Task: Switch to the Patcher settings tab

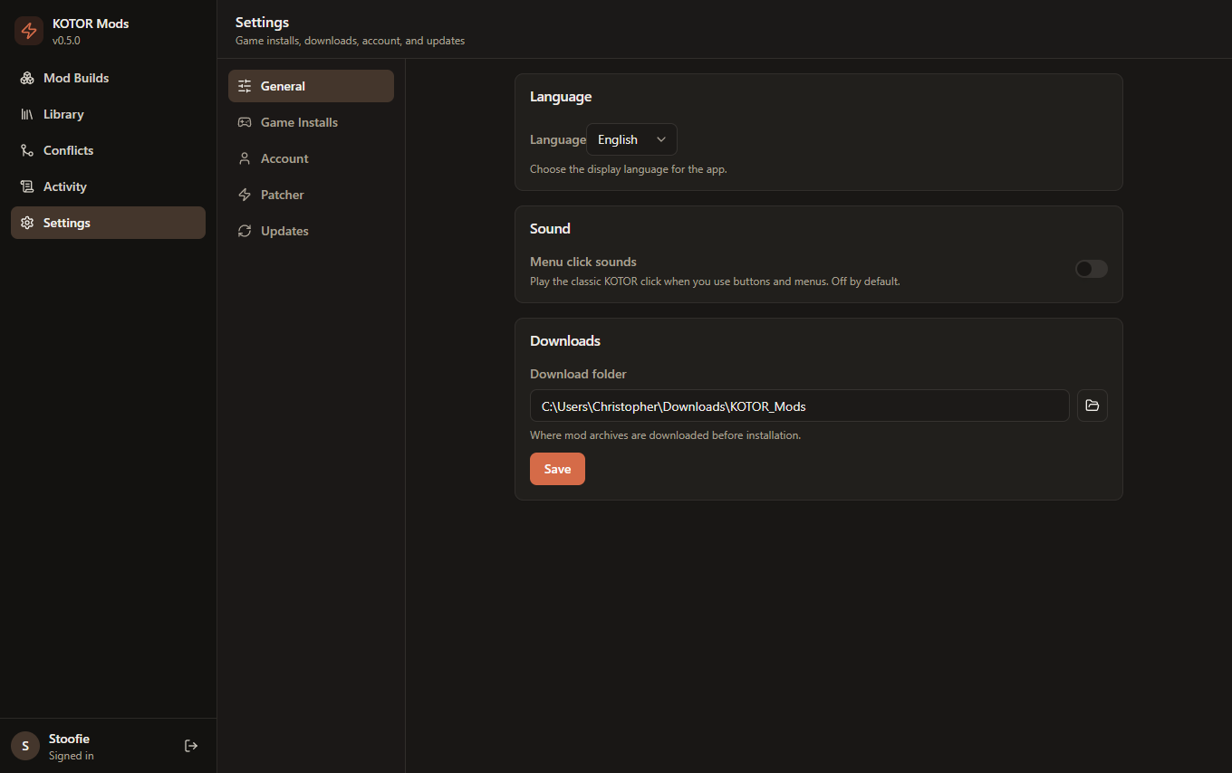Action: click(x=311, y=195)
